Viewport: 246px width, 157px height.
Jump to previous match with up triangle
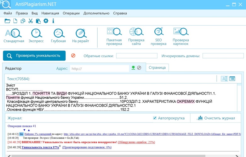(x=29, y=130)
